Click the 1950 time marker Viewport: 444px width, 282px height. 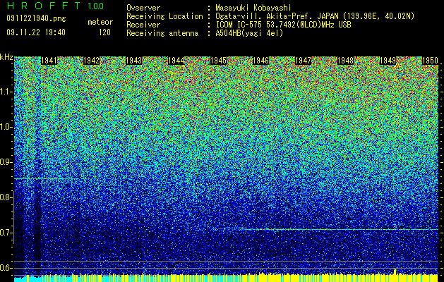(x=430, y=61)
